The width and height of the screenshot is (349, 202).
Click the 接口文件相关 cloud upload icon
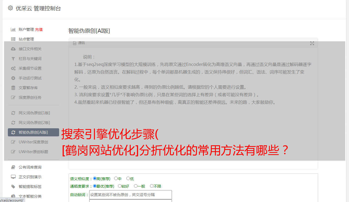coord(13,49)
